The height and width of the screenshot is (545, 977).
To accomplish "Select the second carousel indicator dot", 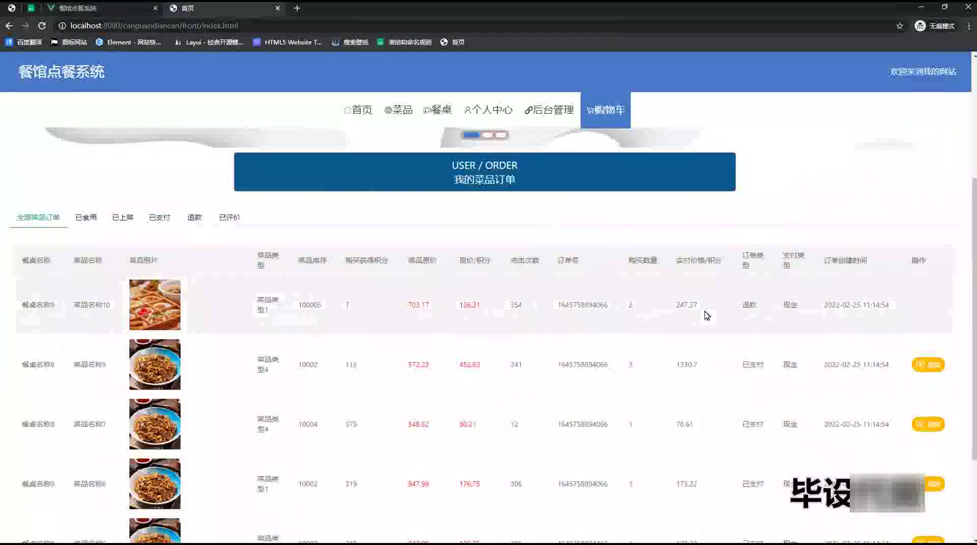I will click(x=487, y=135).
